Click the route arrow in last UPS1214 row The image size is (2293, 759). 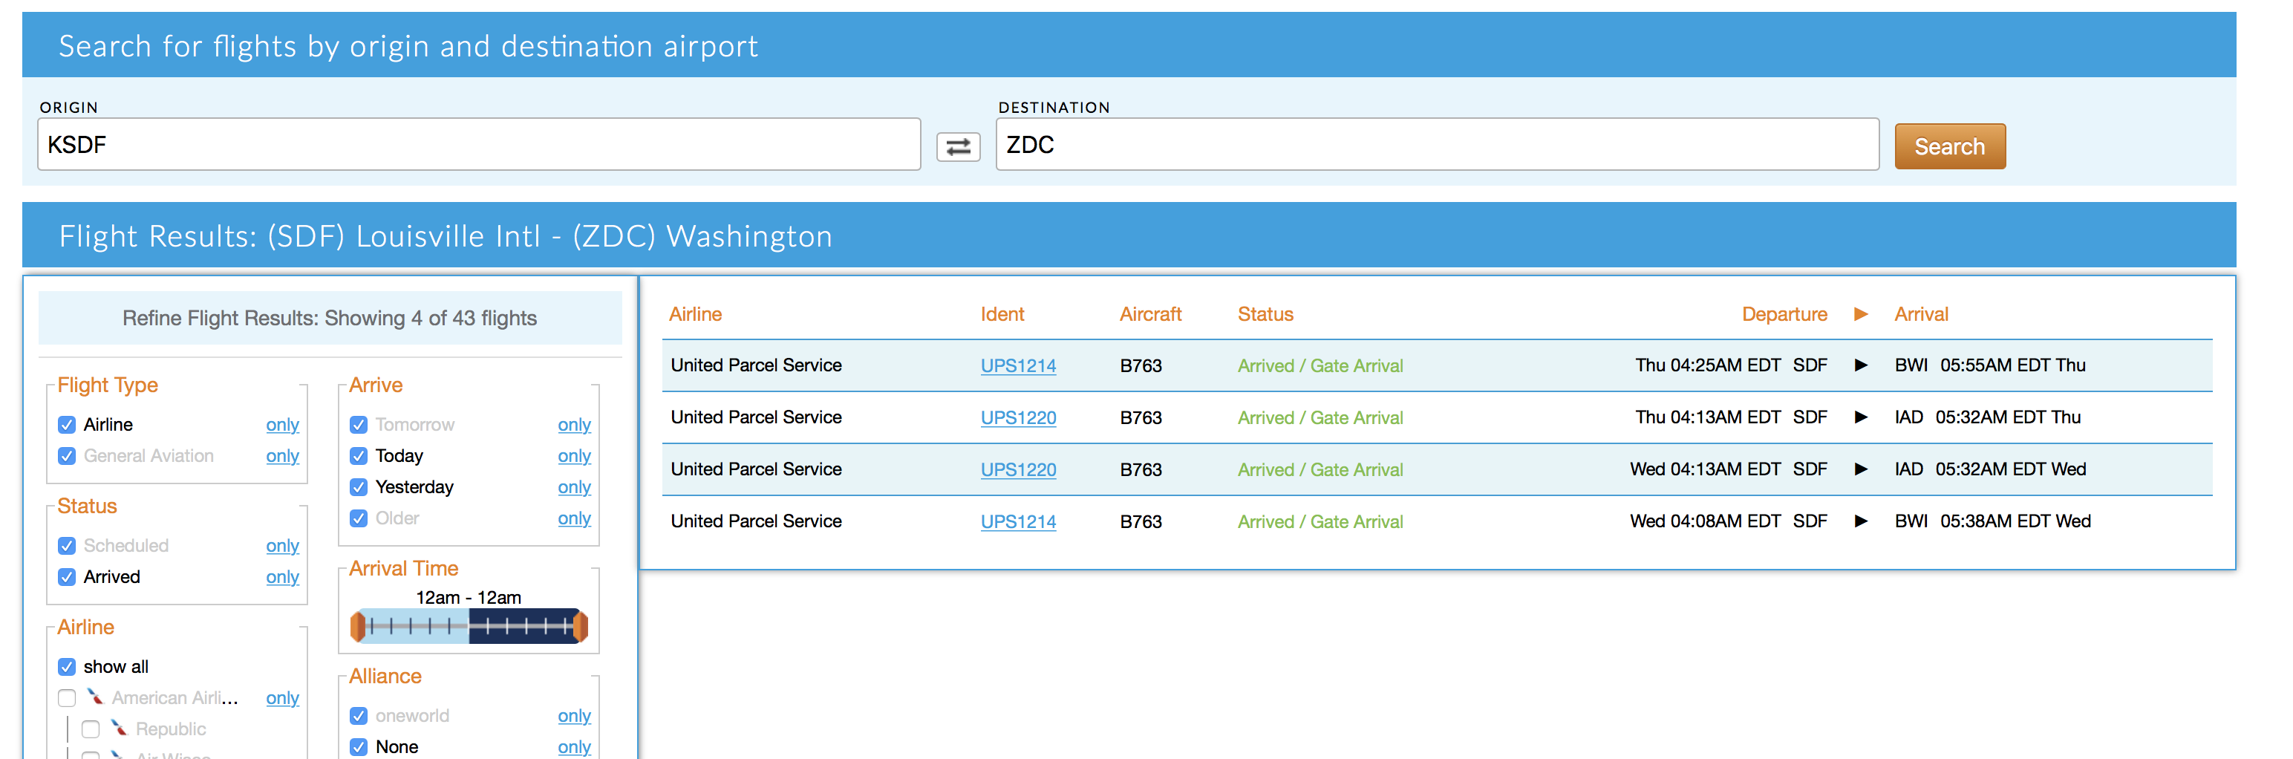[1859, 521]
